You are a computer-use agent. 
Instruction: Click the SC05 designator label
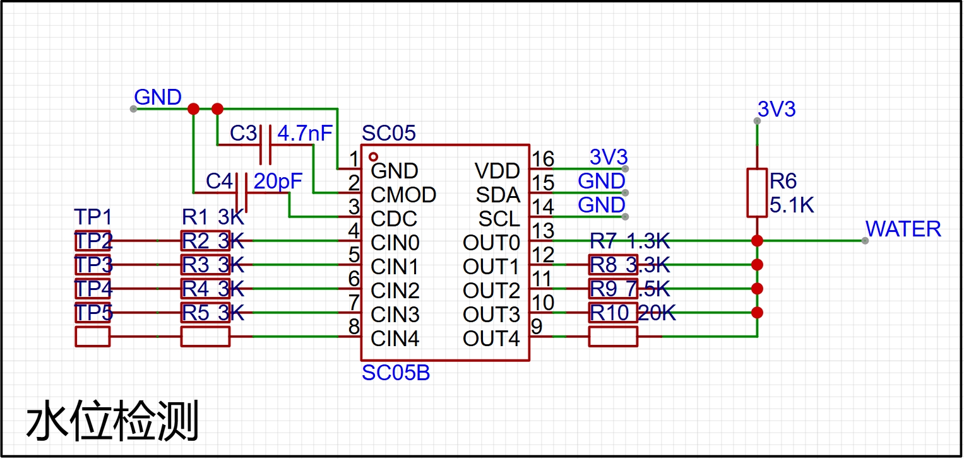389,134
